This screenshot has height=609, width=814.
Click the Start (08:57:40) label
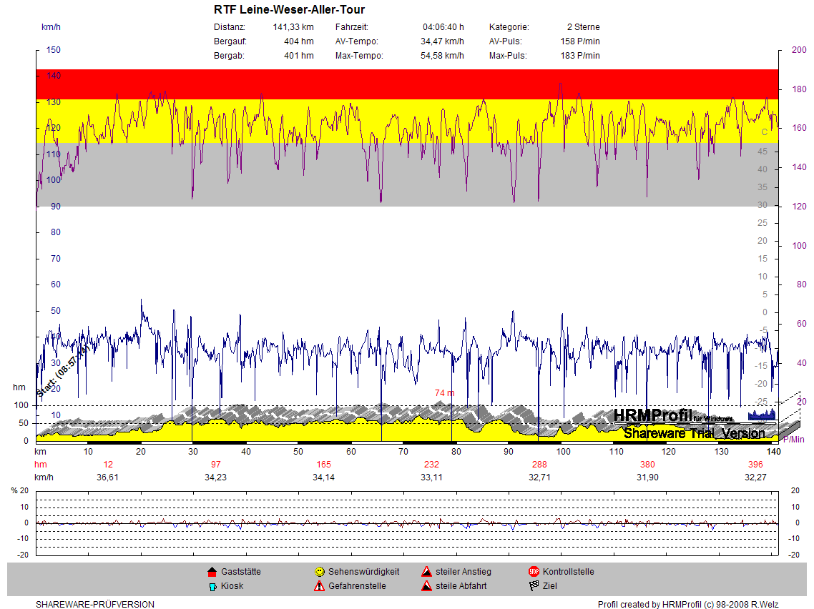point(62,372)
